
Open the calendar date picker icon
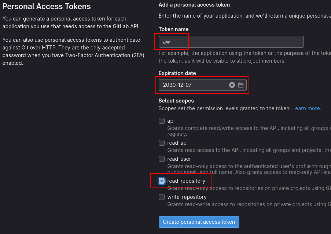pos(241,85)
